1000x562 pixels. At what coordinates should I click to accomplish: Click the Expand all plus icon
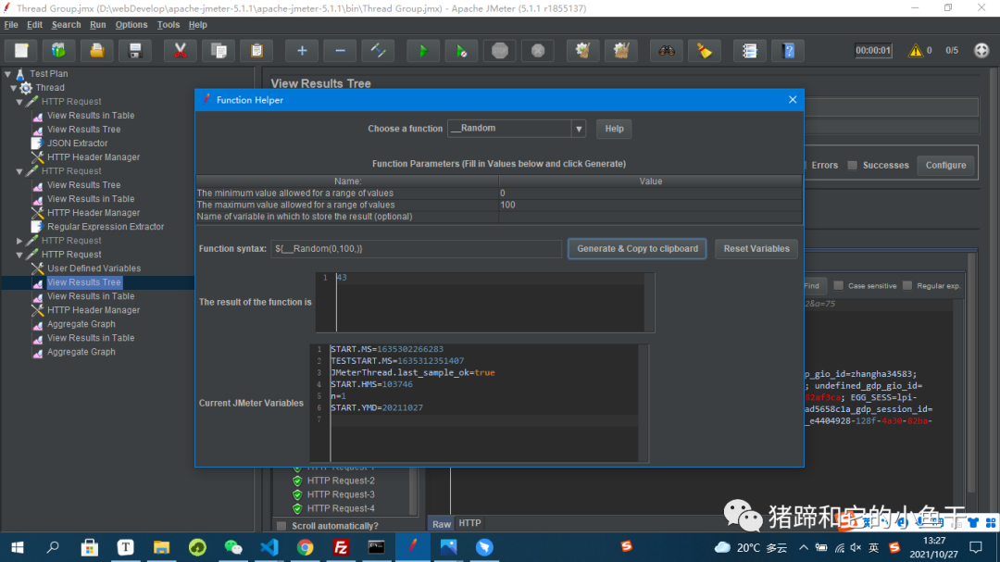point(302,50)
